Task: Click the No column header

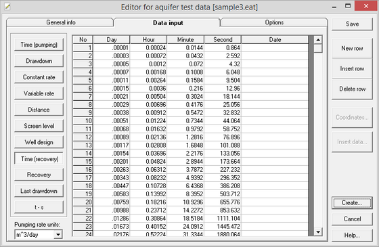Action: [83, 40]
